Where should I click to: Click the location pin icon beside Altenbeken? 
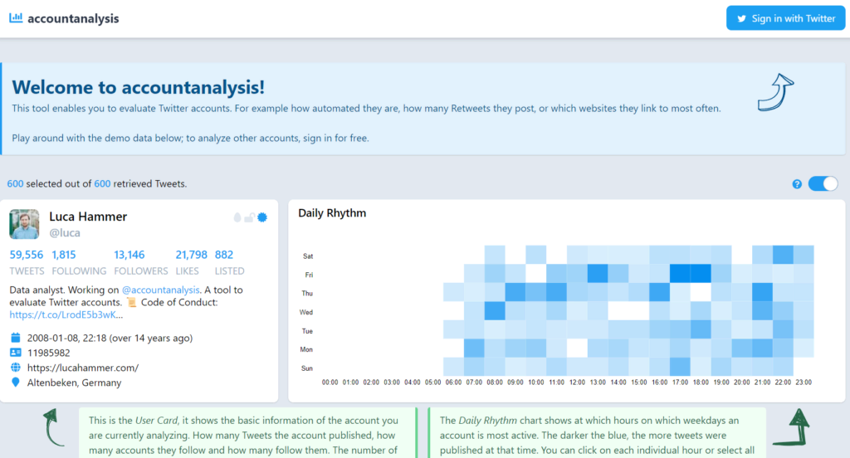point(15,382)
